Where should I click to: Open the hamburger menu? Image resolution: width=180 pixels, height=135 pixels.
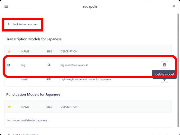6,6
